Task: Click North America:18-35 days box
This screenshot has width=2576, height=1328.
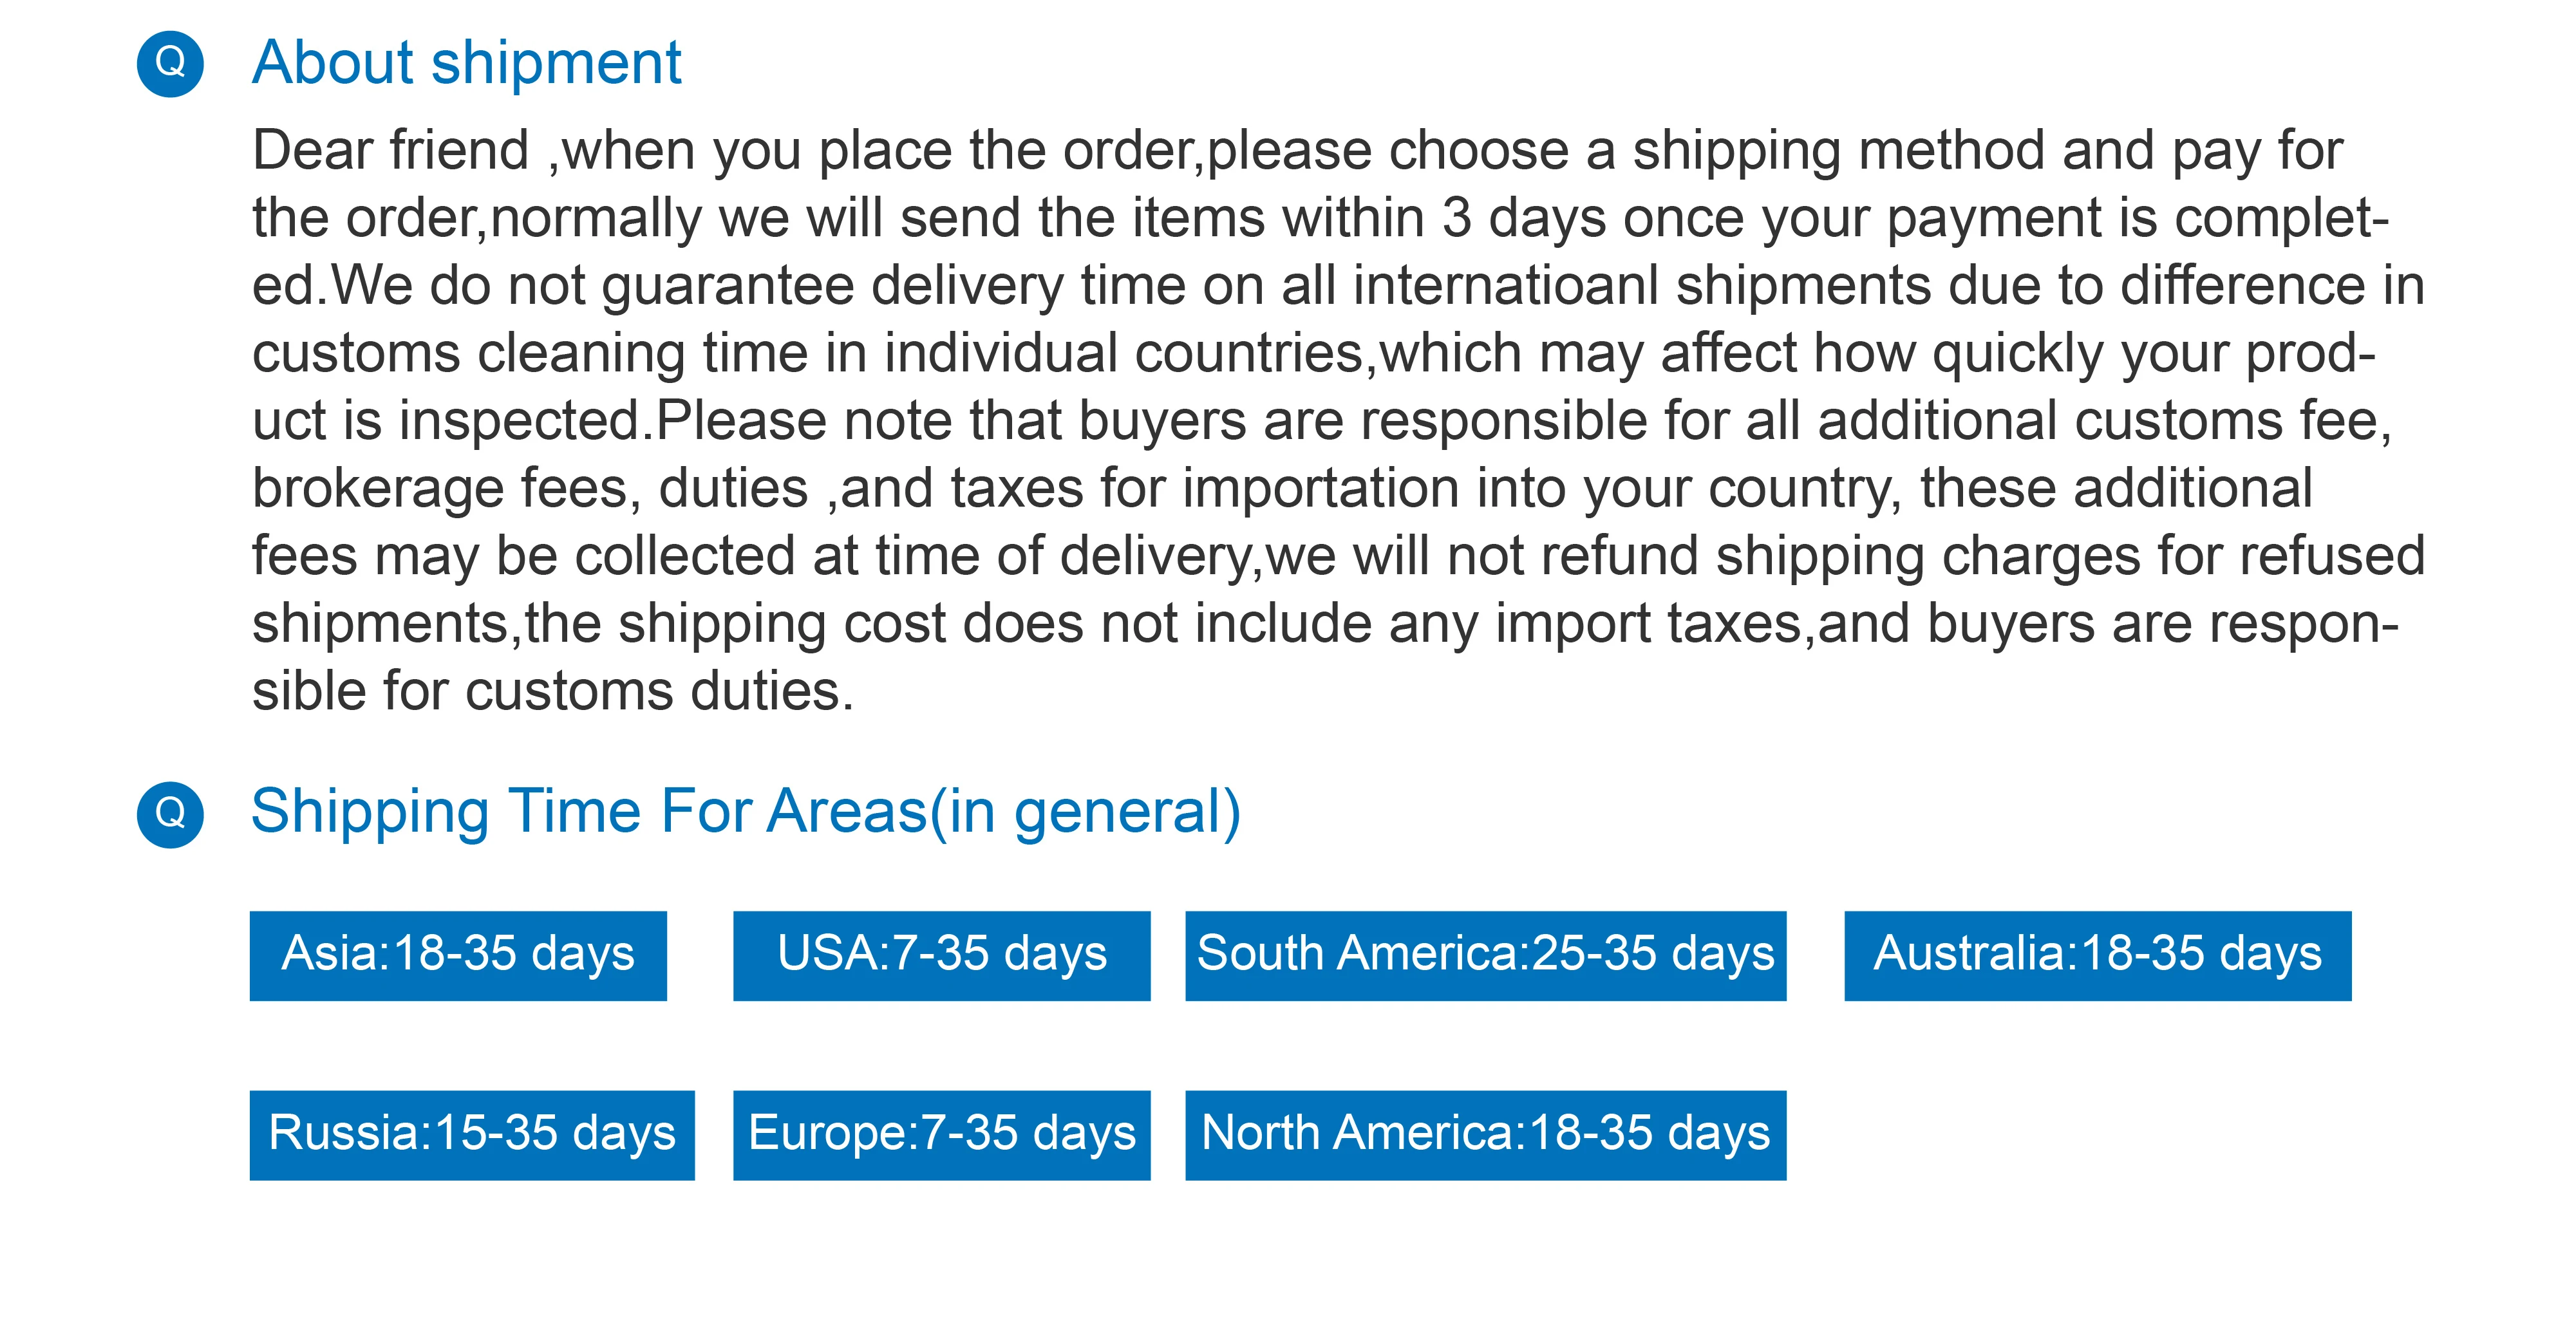Action: point(1485,1135)
